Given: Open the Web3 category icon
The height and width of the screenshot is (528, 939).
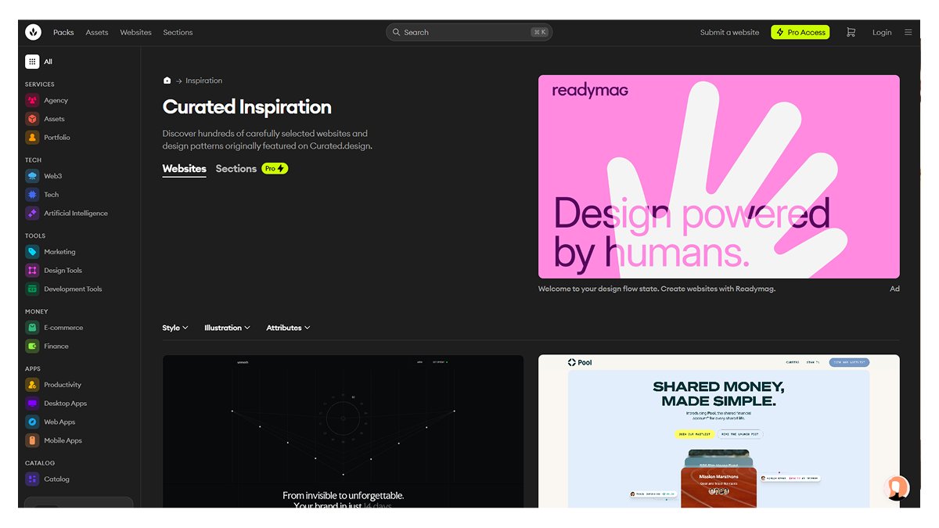Looking at the screenshot, I should pos(32,176).
